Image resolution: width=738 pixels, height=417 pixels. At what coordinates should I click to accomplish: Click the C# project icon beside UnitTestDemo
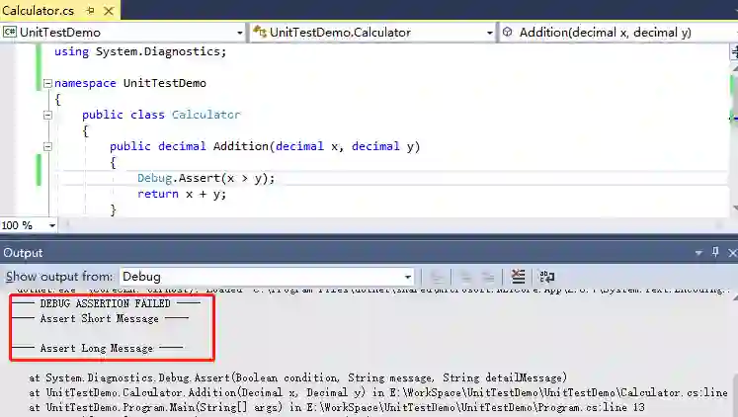tap(10, 32)
